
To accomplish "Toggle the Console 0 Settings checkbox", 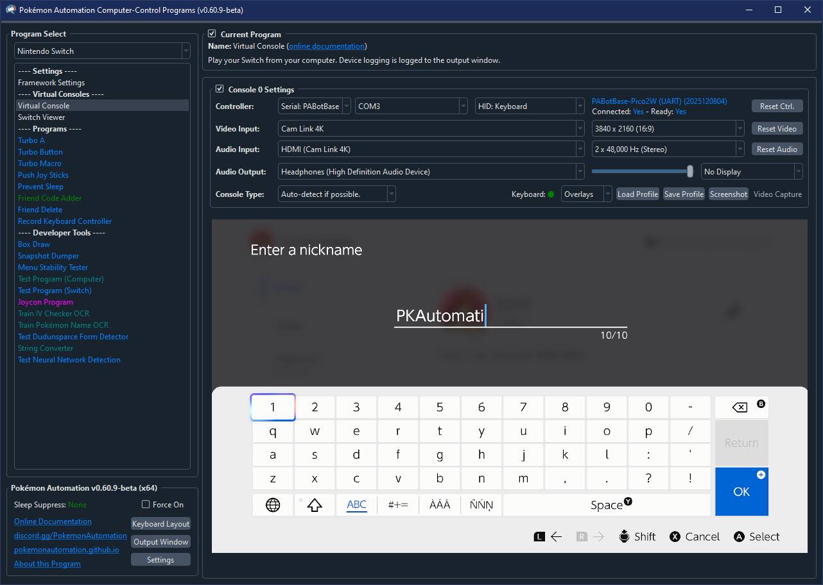I will tap(220, 89).
